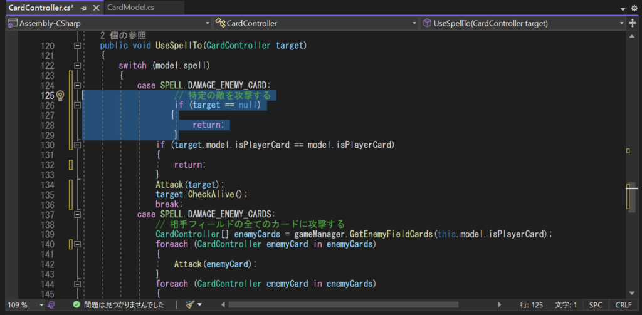This screenshot has height=315, width=642.
Task: Open the Assembly-CSharp project dropdown
Action: (x=207, y=23)
